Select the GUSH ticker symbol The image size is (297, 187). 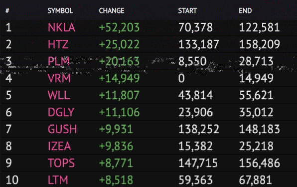click(x=62, y=129)
